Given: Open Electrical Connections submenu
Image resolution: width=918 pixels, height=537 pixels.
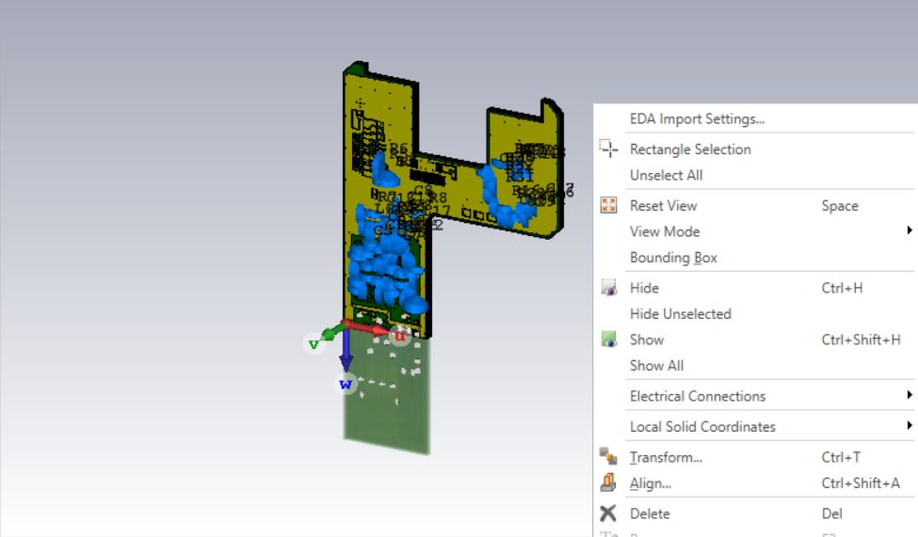Looking at the screenshot, I should [x=698, y=396].
